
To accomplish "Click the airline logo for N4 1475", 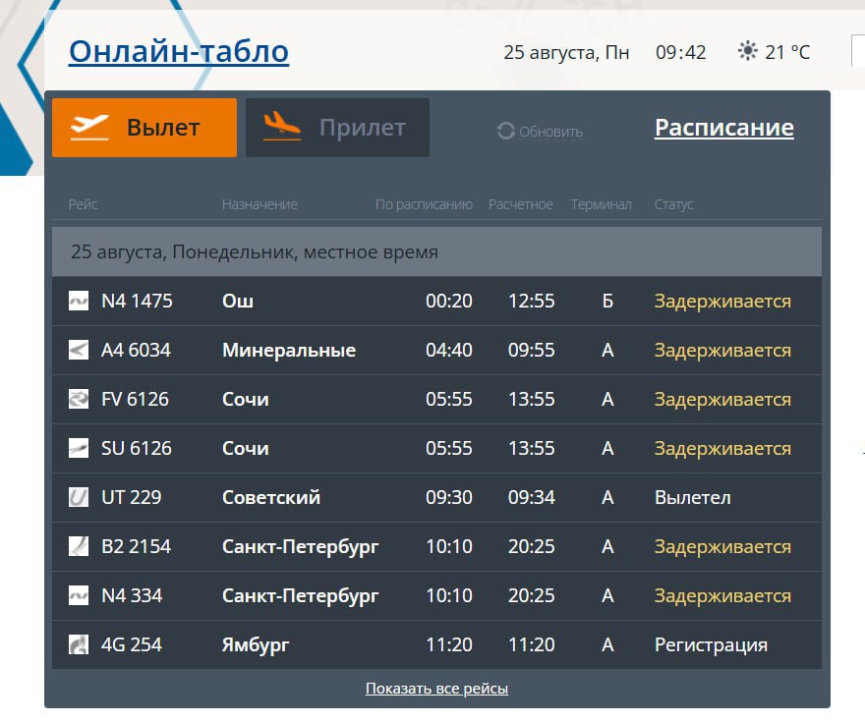I will coord(79,301).
